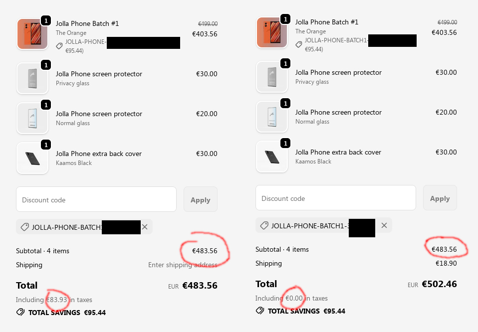Select Privacy glass protector thumbnail in left summary
The height and width of the screenshot is (332, 478).
(32, 78)
